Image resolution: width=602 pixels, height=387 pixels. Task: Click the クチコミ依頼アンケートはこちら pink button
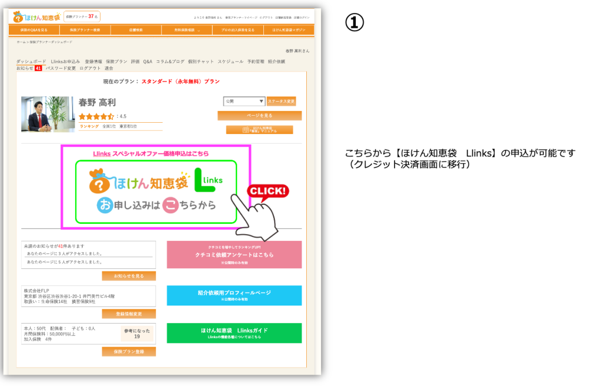(234, 255)
